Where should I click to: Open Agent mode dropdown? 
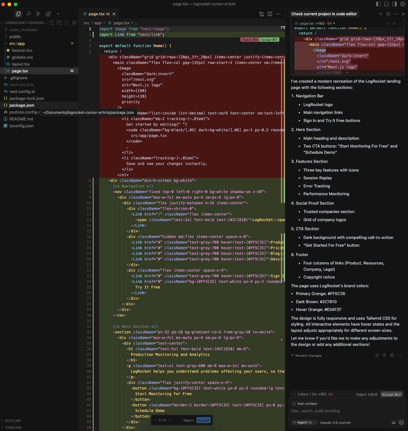[x=304, y=423]
